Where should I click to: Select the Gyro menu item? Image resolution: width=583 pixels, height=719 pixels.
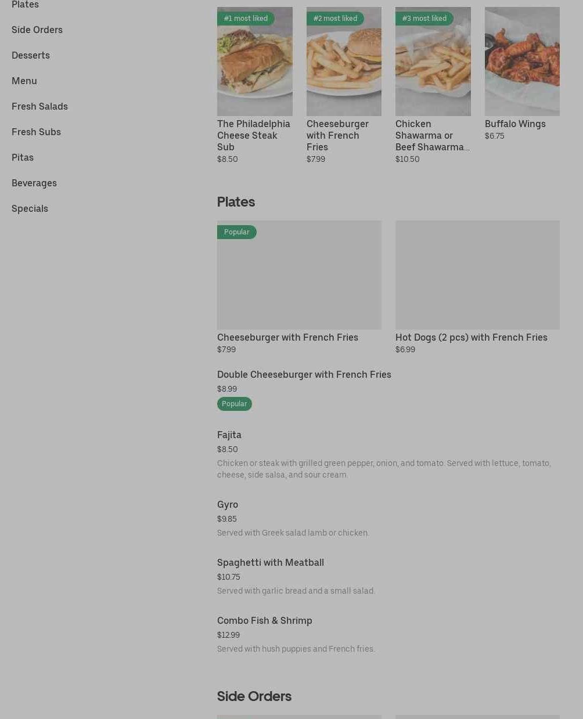tap(228, 505)
